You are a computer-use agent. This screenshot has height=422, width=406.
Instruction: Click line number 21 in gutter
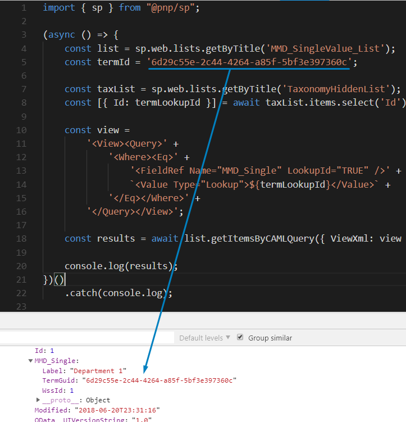(x=21, y=280)
